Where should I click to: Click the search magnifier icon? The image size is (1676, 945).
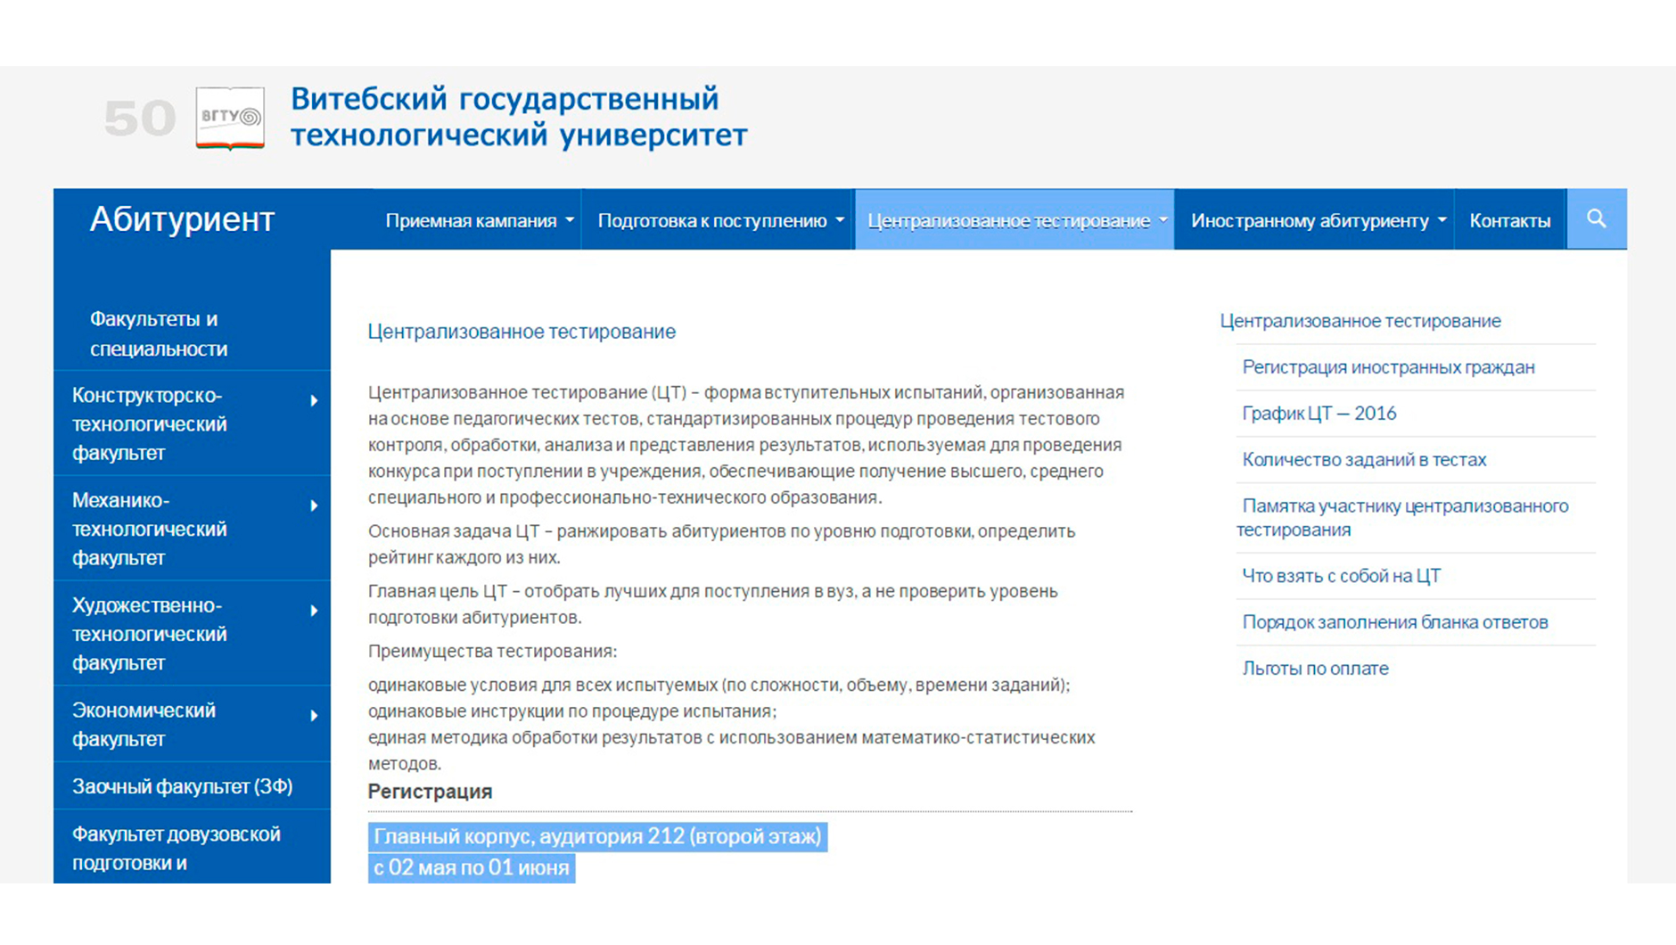pyautogui.click(x=1596, y=219)
